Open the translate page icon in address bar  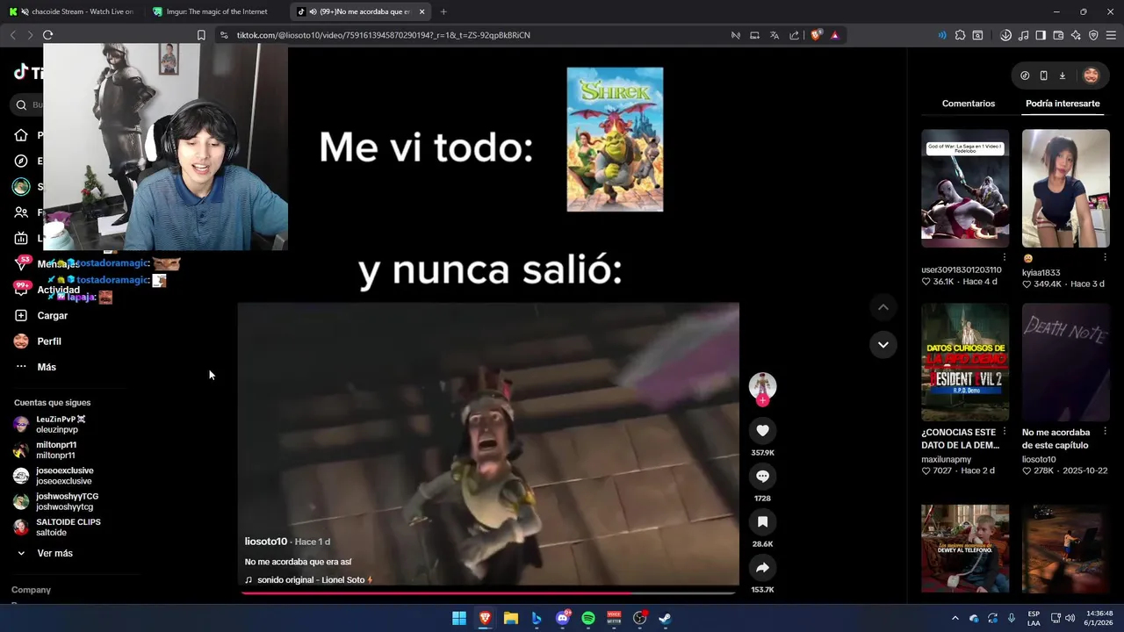(775, 35)
